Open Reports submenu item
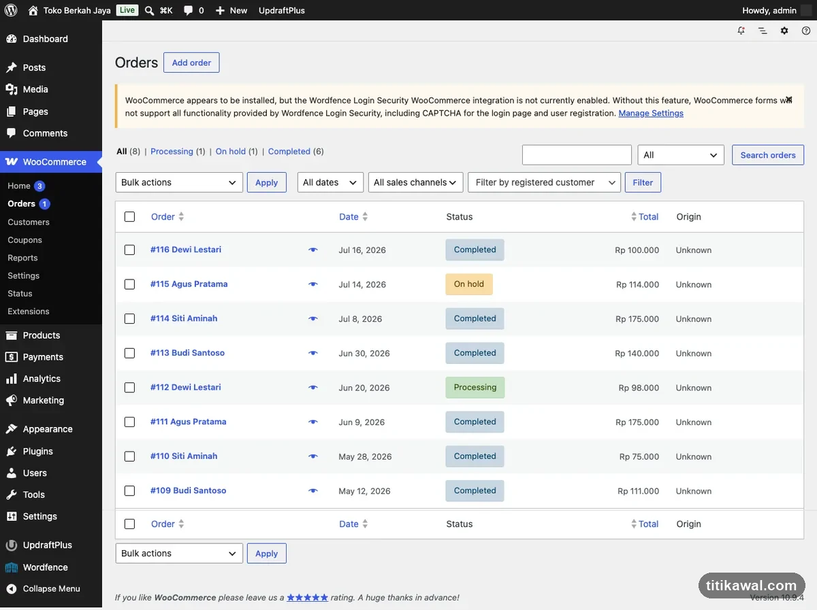Image resolution: width=817 pixels, height=610 pixels. 22,258
